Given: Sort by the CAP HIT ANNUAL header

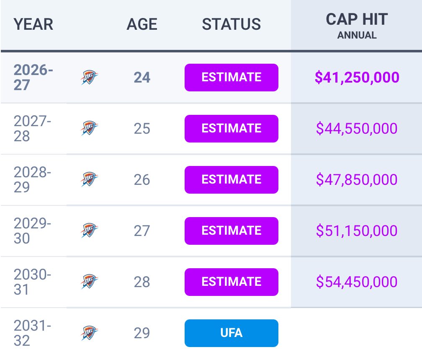Looking at the screenshot, I should 357,26.
